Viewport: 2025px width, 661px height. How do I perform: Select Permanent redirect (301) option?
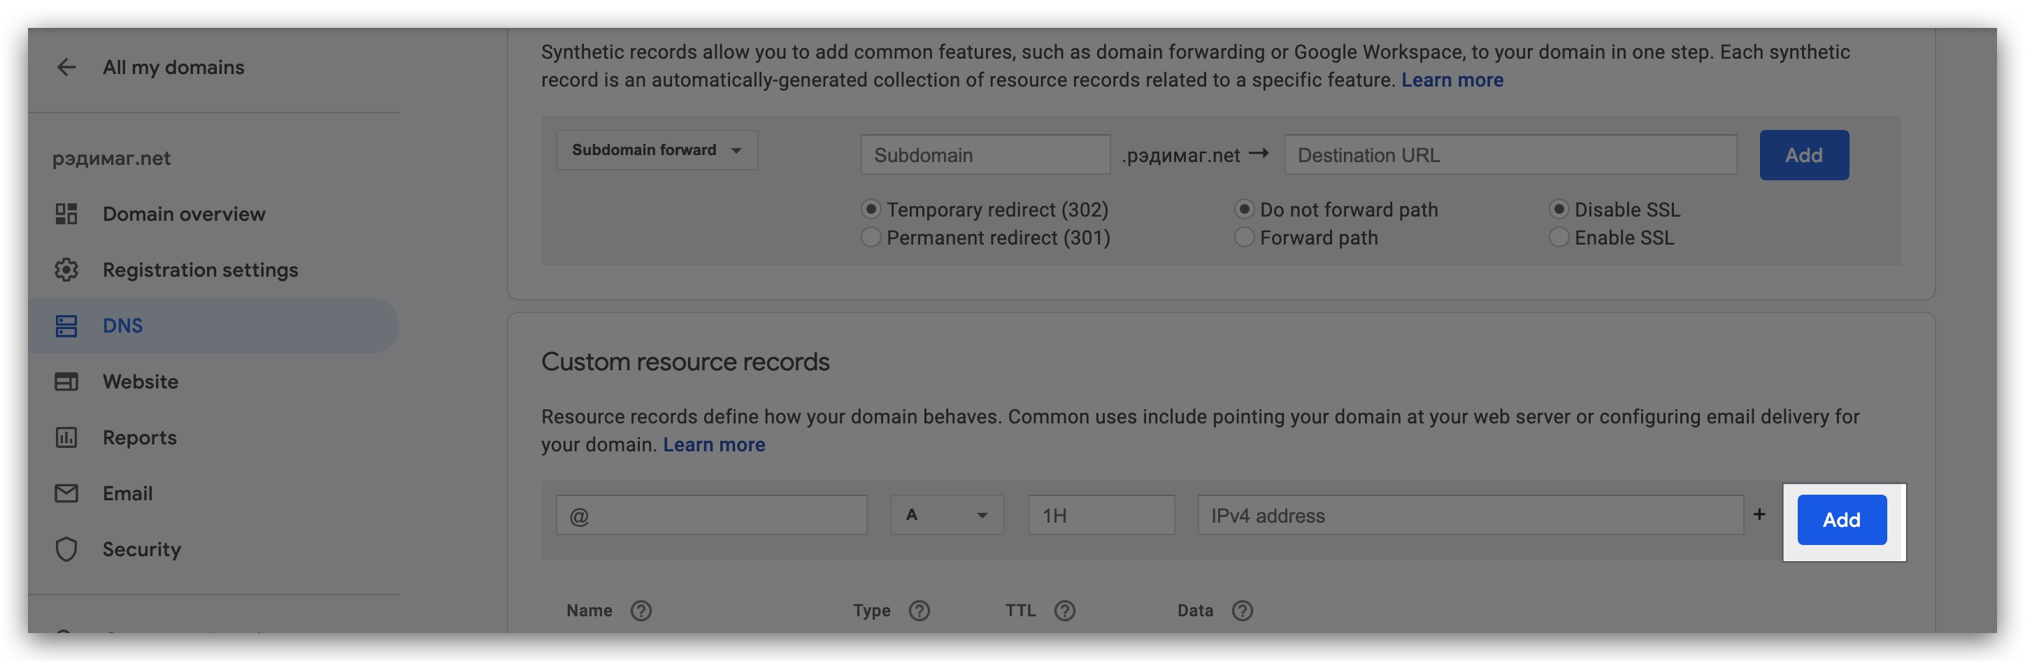(871, 238)
